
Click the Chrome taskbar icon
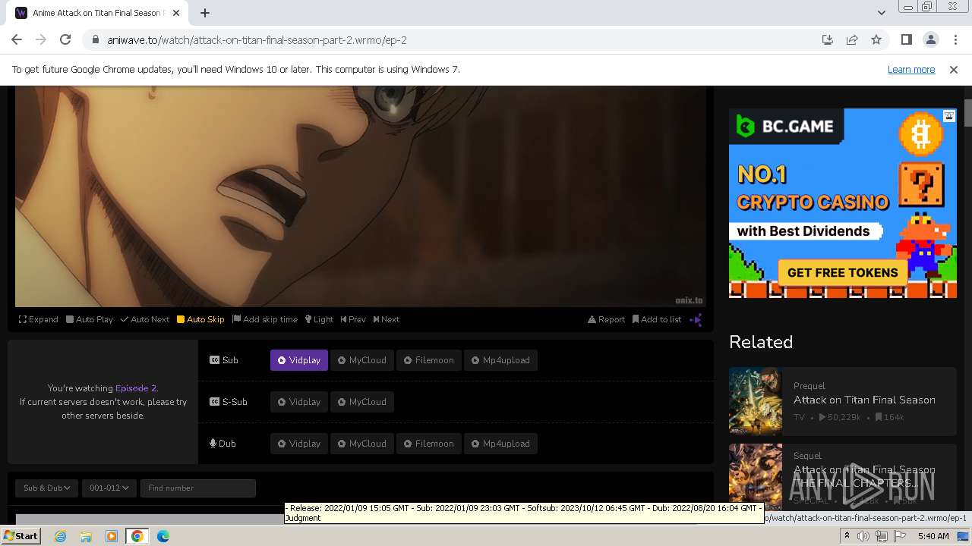[137, 536]
